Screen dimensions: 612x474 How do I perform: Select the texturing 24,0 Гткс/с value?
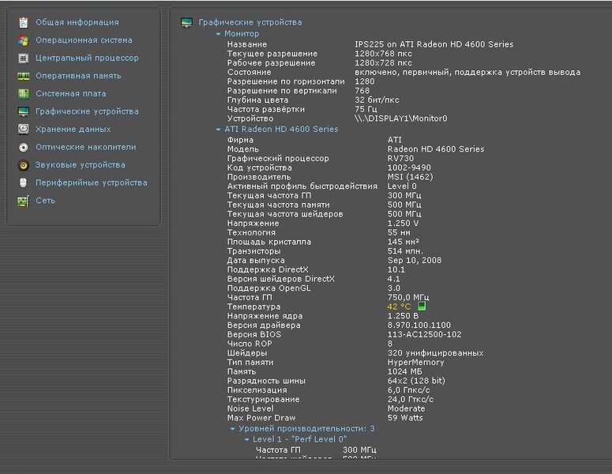click(410, 399)
